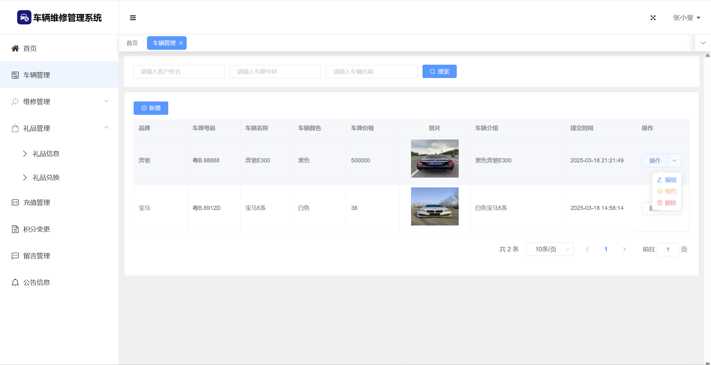
Task: Toggle fullscreen mode icon in header
Action: [x=653, y=18]
